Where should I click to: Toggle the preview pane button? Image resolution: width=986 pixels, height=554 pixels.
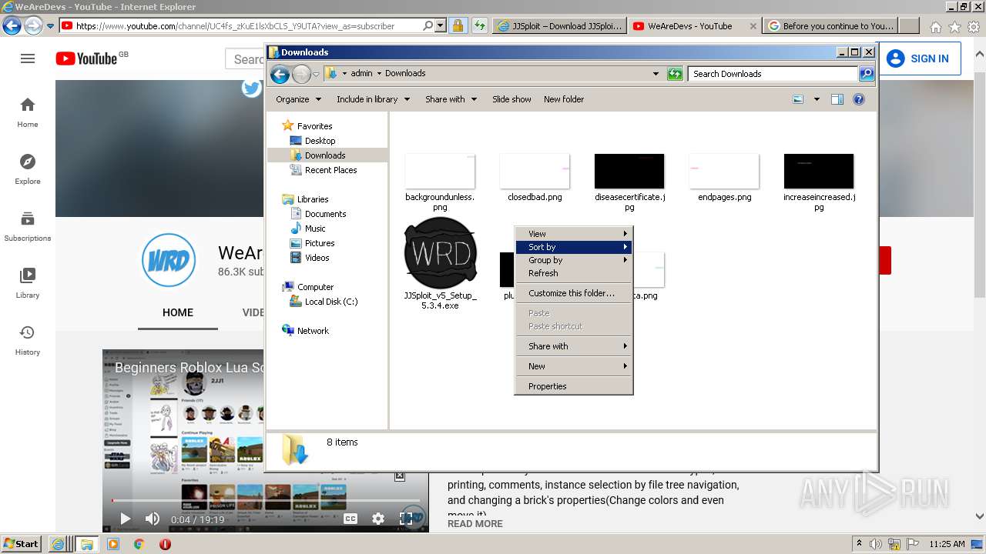tap(837, 99)
